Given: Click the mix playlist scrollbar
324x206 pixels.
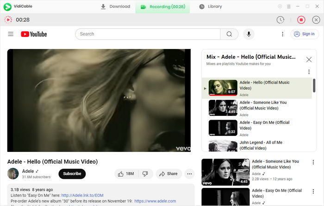Looking at the screenshot, I should click(x=314, y=85).
